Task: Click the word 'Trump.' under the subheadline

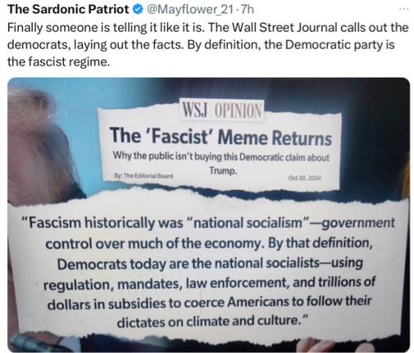Action: click(x=223, y=171)
